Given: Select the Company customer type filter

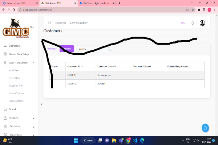Looking at the screenshot, I should [x=67, y=49].
